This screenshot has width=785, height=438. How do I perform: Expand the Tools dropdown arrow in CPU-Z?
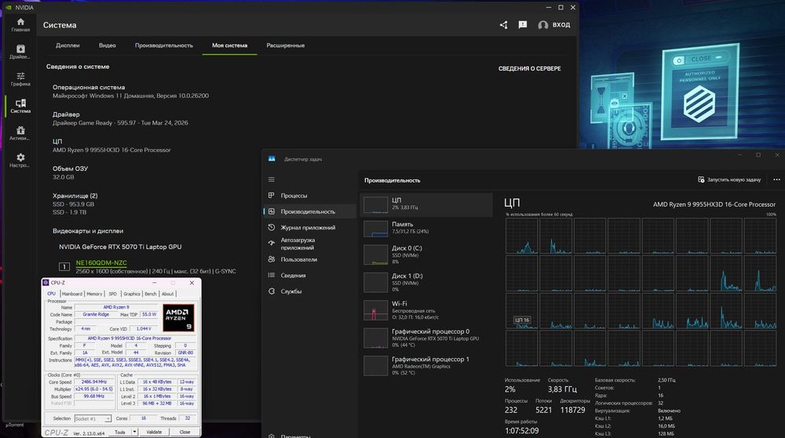(x=134, y=432)
